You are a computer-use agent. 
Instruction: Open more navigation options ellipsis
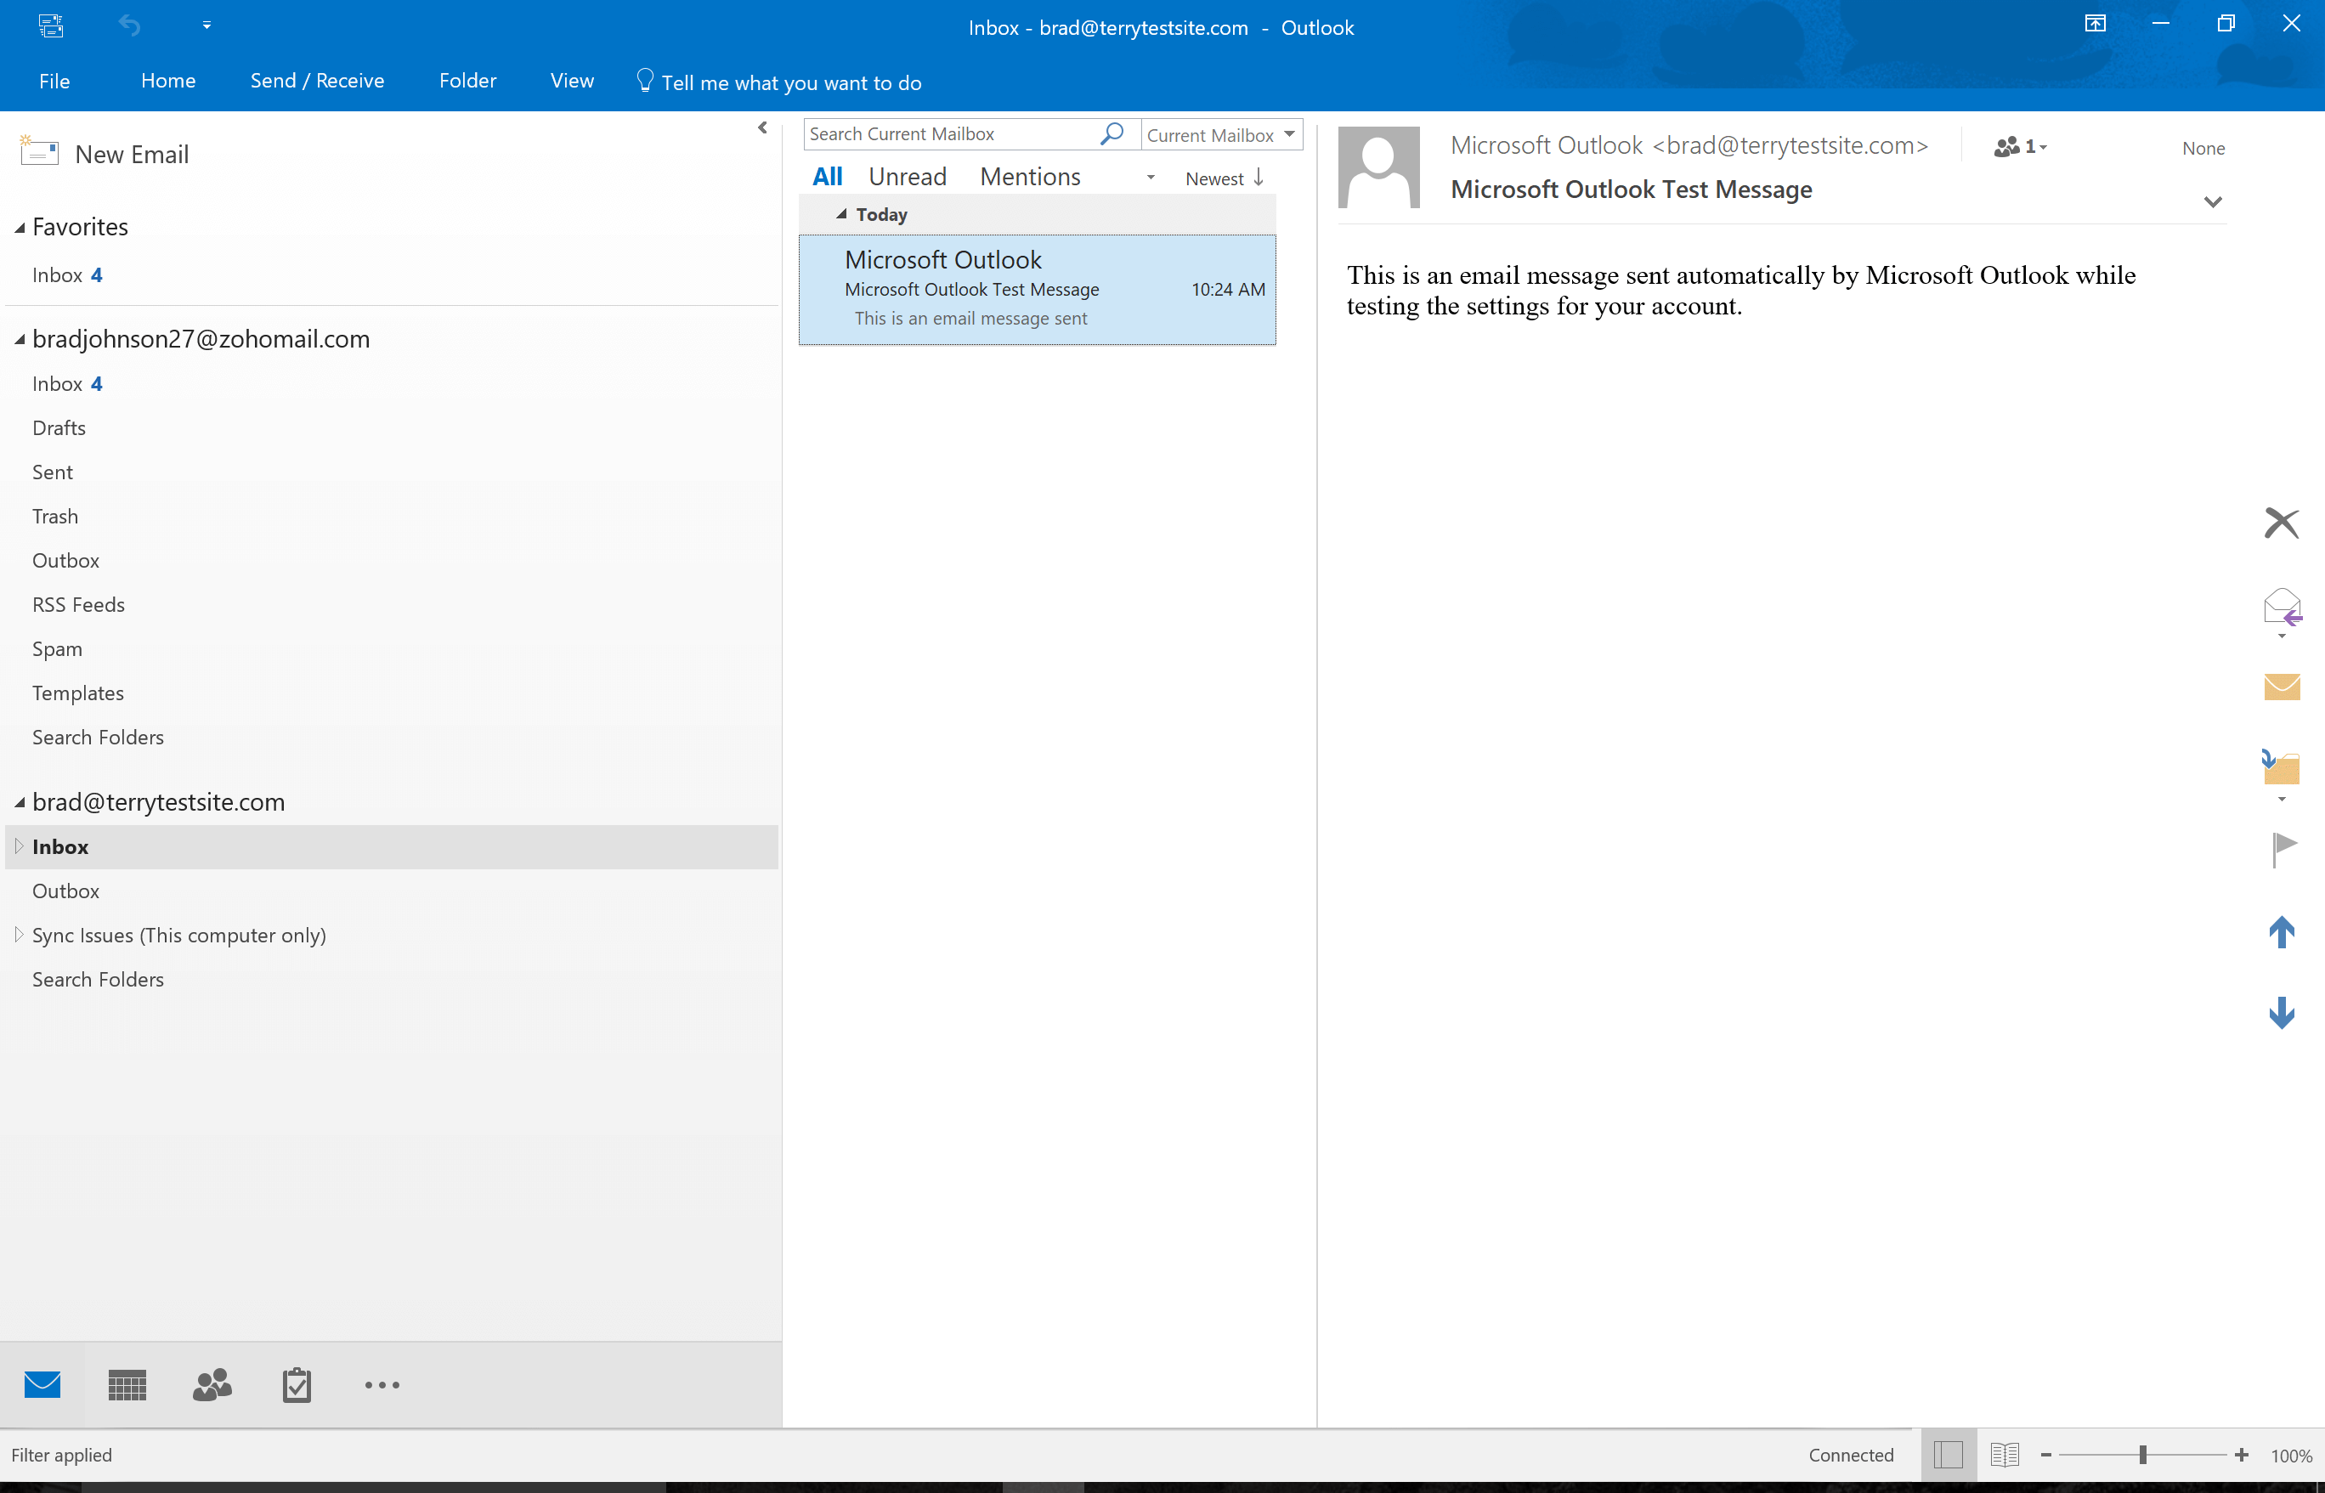[382, 1385]
